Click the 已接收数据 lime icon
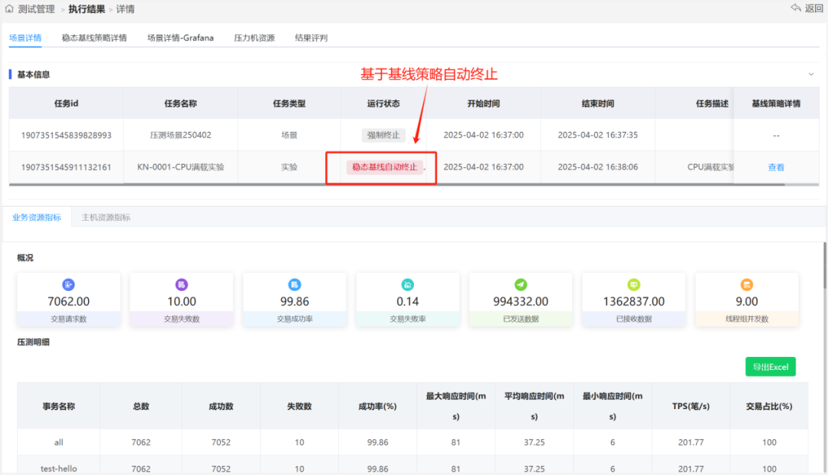 (634, 285)
